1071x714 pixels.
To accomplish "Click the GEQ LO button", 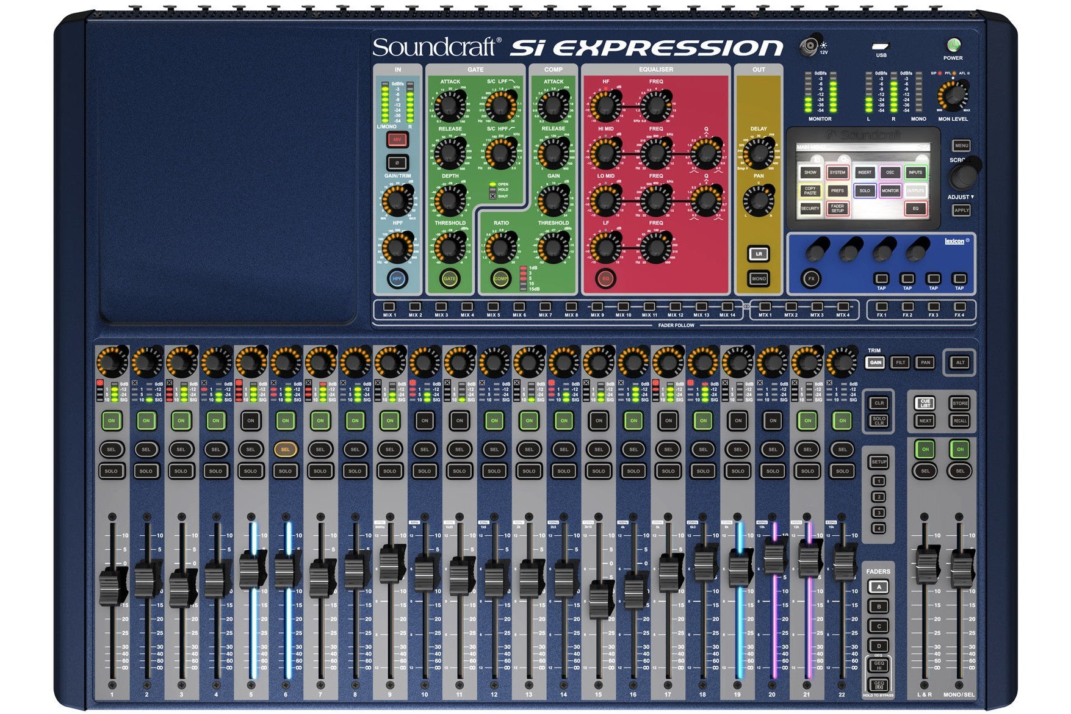I will click(879, 685).
